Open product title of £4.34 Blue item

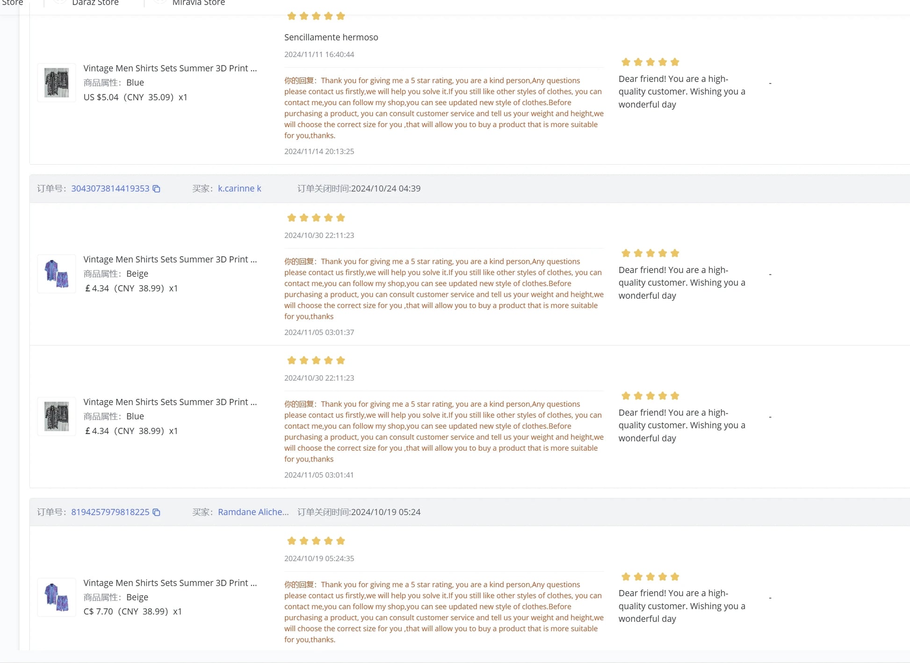170,402
